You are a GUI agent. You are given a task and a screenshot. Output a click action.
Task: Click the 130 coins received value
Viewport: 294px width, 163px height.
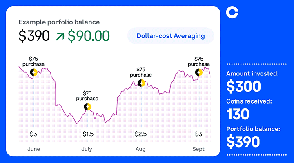pyautogui.click(x=238, y=115)
